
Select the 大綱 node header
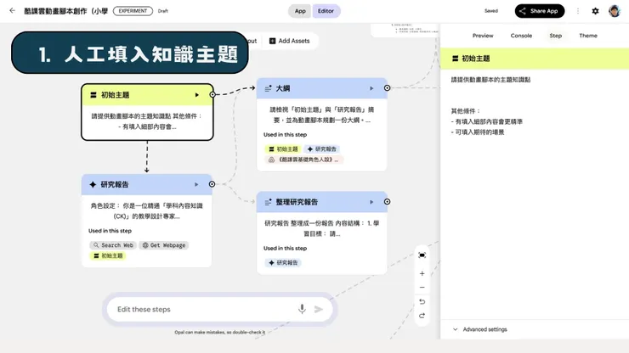(321, 88)
